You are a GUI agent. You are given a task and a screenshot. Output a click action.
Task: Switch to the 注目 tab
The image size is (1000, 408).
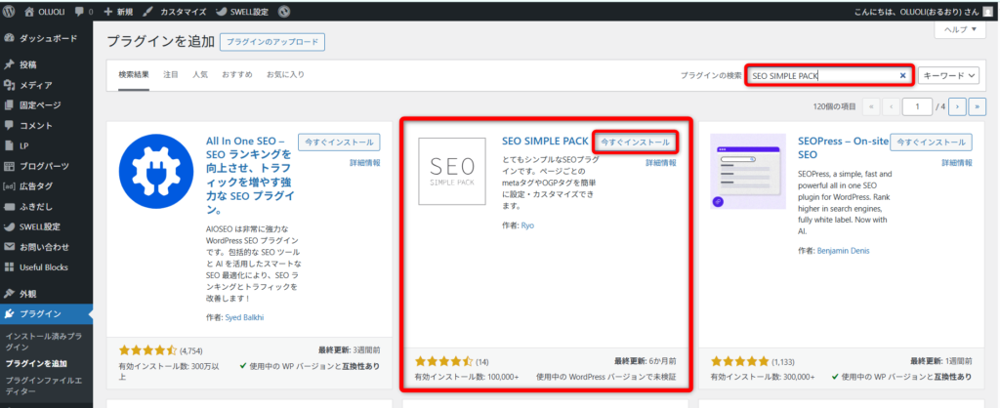coord(171,74)
